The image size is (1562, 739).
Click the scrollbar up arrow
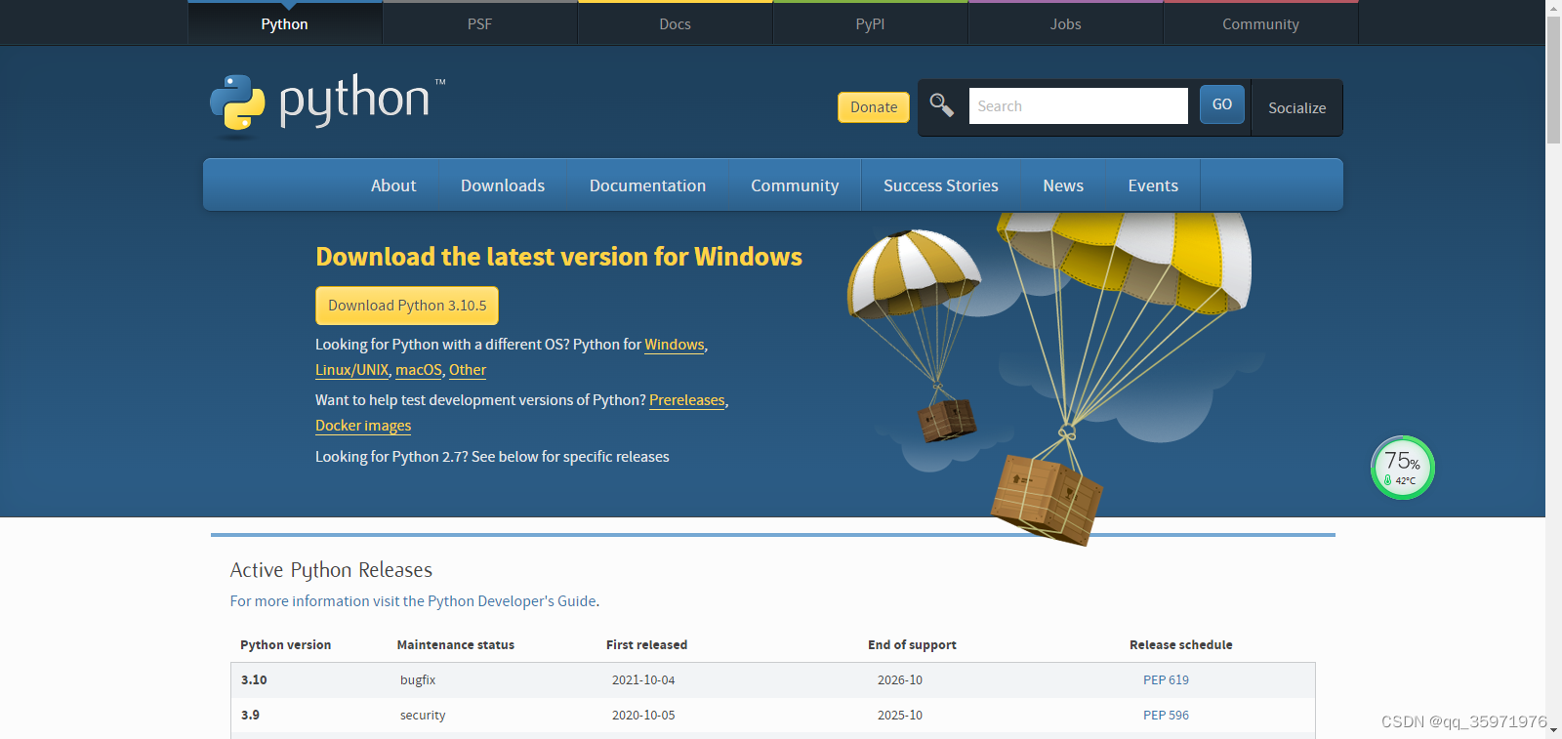point(1553,8)
